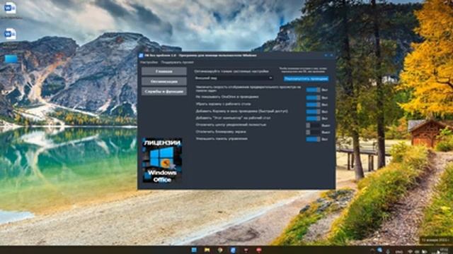The width and height of the screenshot is (453, 254).
Task: Enable the disable lock screen switch
Action: click(x=313, y=132)
